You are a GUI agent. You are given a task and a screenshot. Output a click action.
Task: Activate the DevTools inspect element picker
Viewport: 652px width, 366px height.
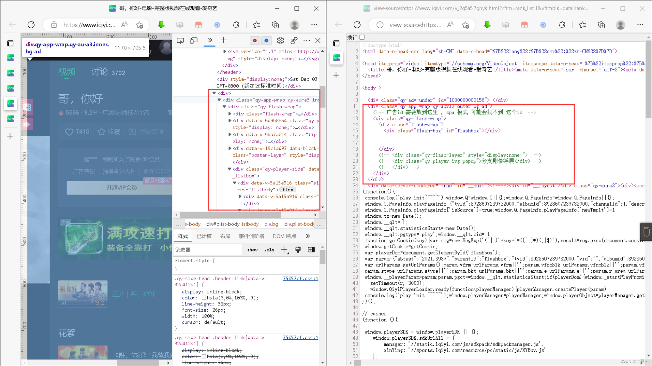180,41
